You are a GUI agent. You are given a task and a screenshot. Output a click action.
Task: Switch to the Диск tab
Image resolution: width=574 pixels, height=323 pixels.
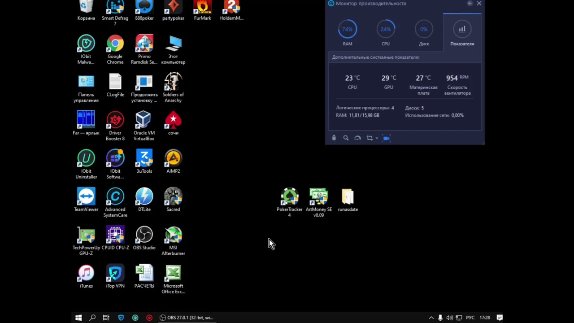(424, 33)
